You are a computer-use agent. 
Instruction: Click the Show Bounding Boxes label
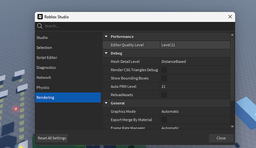point(129,78)
